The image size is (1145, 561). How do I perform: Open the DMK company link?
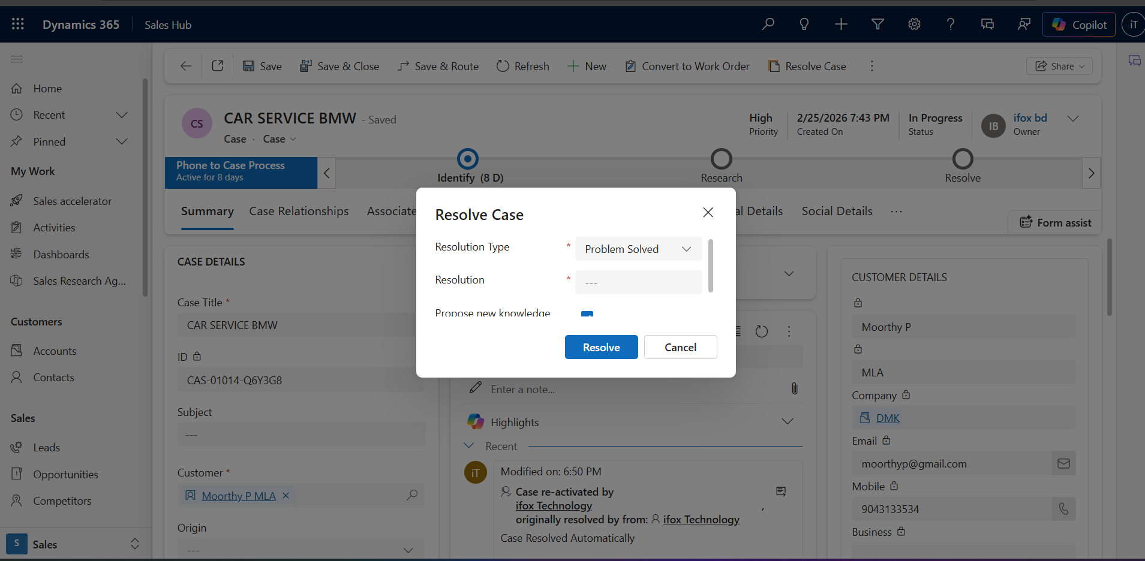click(x=888, y=418)
